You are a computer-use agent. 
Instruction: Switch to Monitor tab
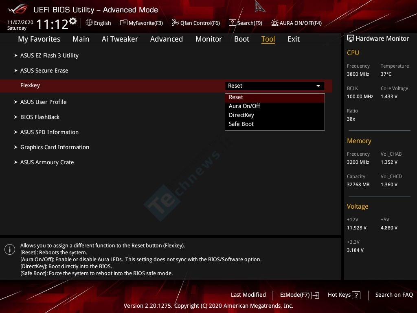(209, 39)
